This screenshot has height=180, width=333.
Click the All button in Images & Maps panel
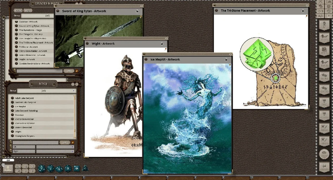coord(69,71)
